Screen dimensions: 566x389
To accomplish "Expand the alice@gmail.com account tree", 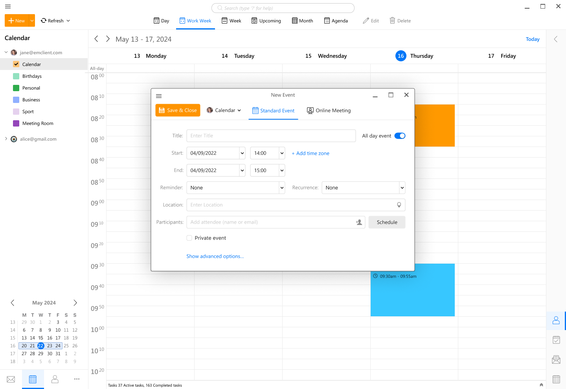I will (6, 139).
